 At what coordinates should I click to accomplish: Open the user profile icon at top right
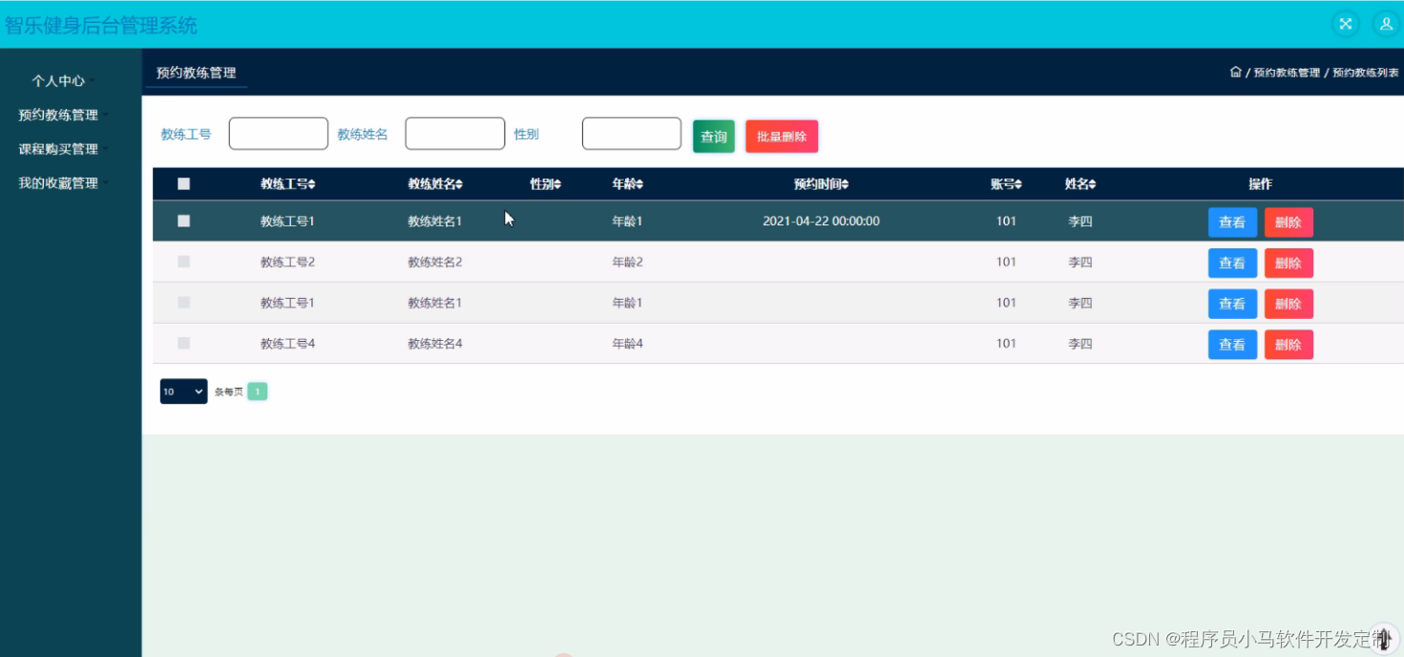pyautogui.click(x=1386, y=24)
